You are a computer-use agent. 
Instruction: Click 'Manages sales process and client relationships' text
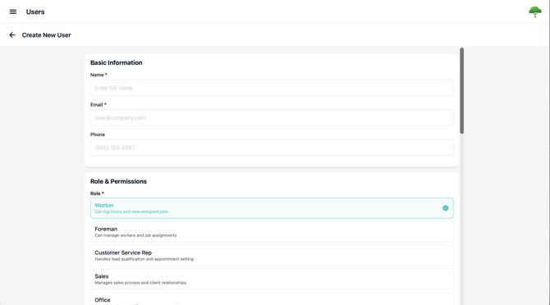click(140, 283)
